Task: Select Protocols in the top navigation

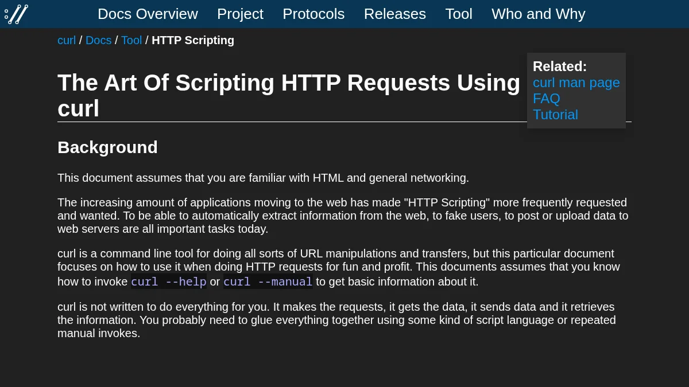Action: [x=313, y=14]
